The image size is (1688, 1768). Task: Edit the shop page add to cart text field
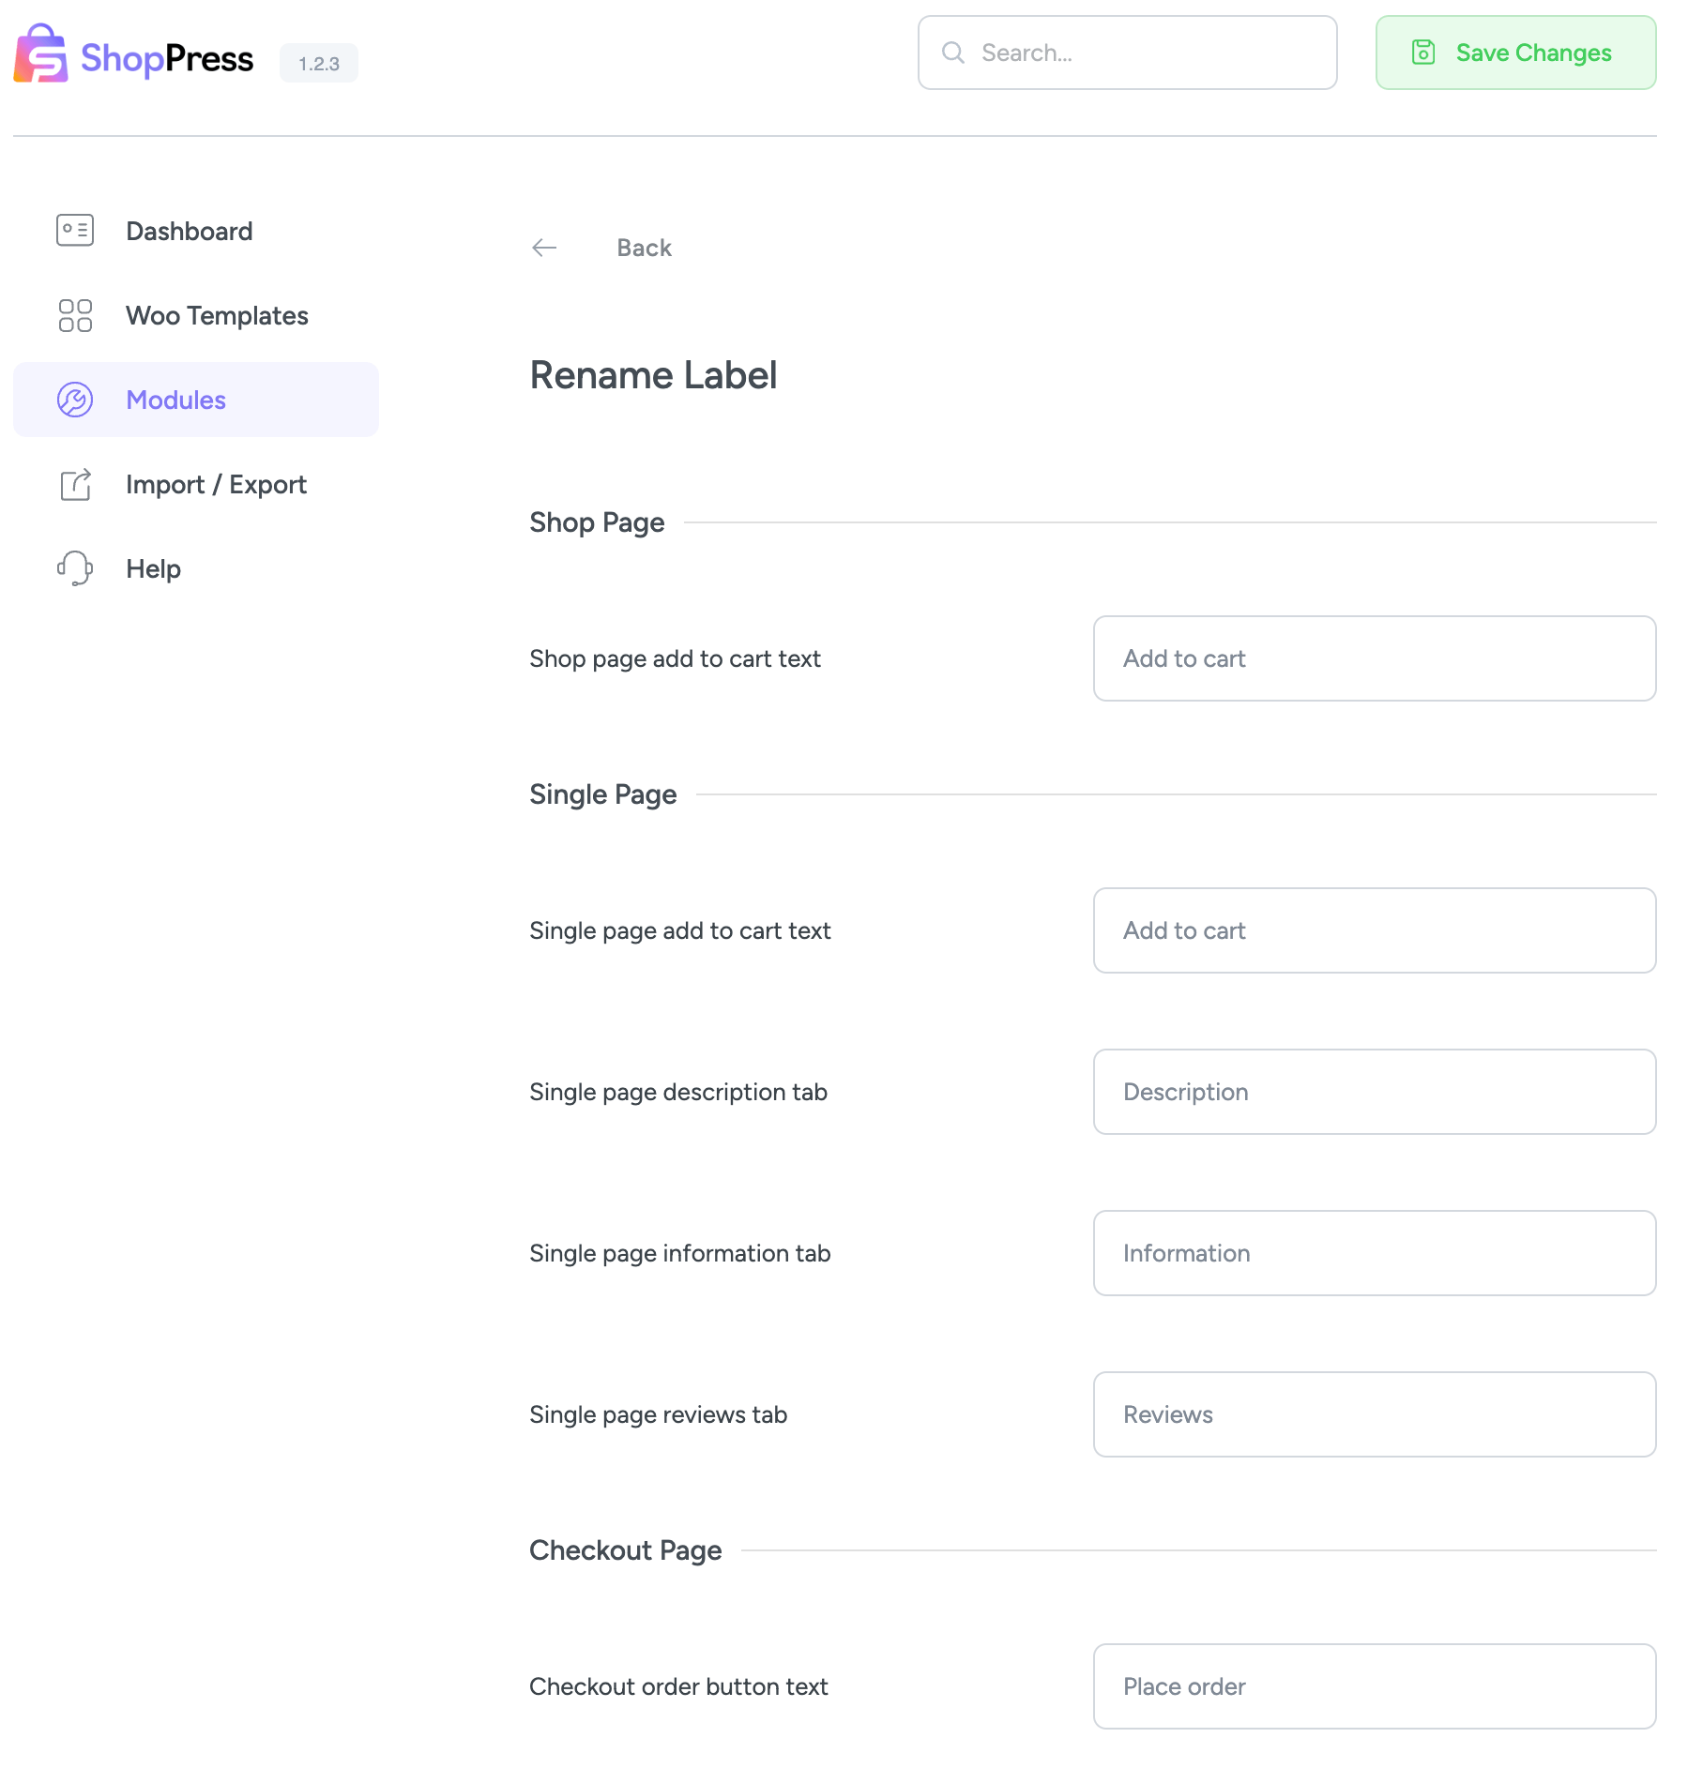tap(1374, 658)
